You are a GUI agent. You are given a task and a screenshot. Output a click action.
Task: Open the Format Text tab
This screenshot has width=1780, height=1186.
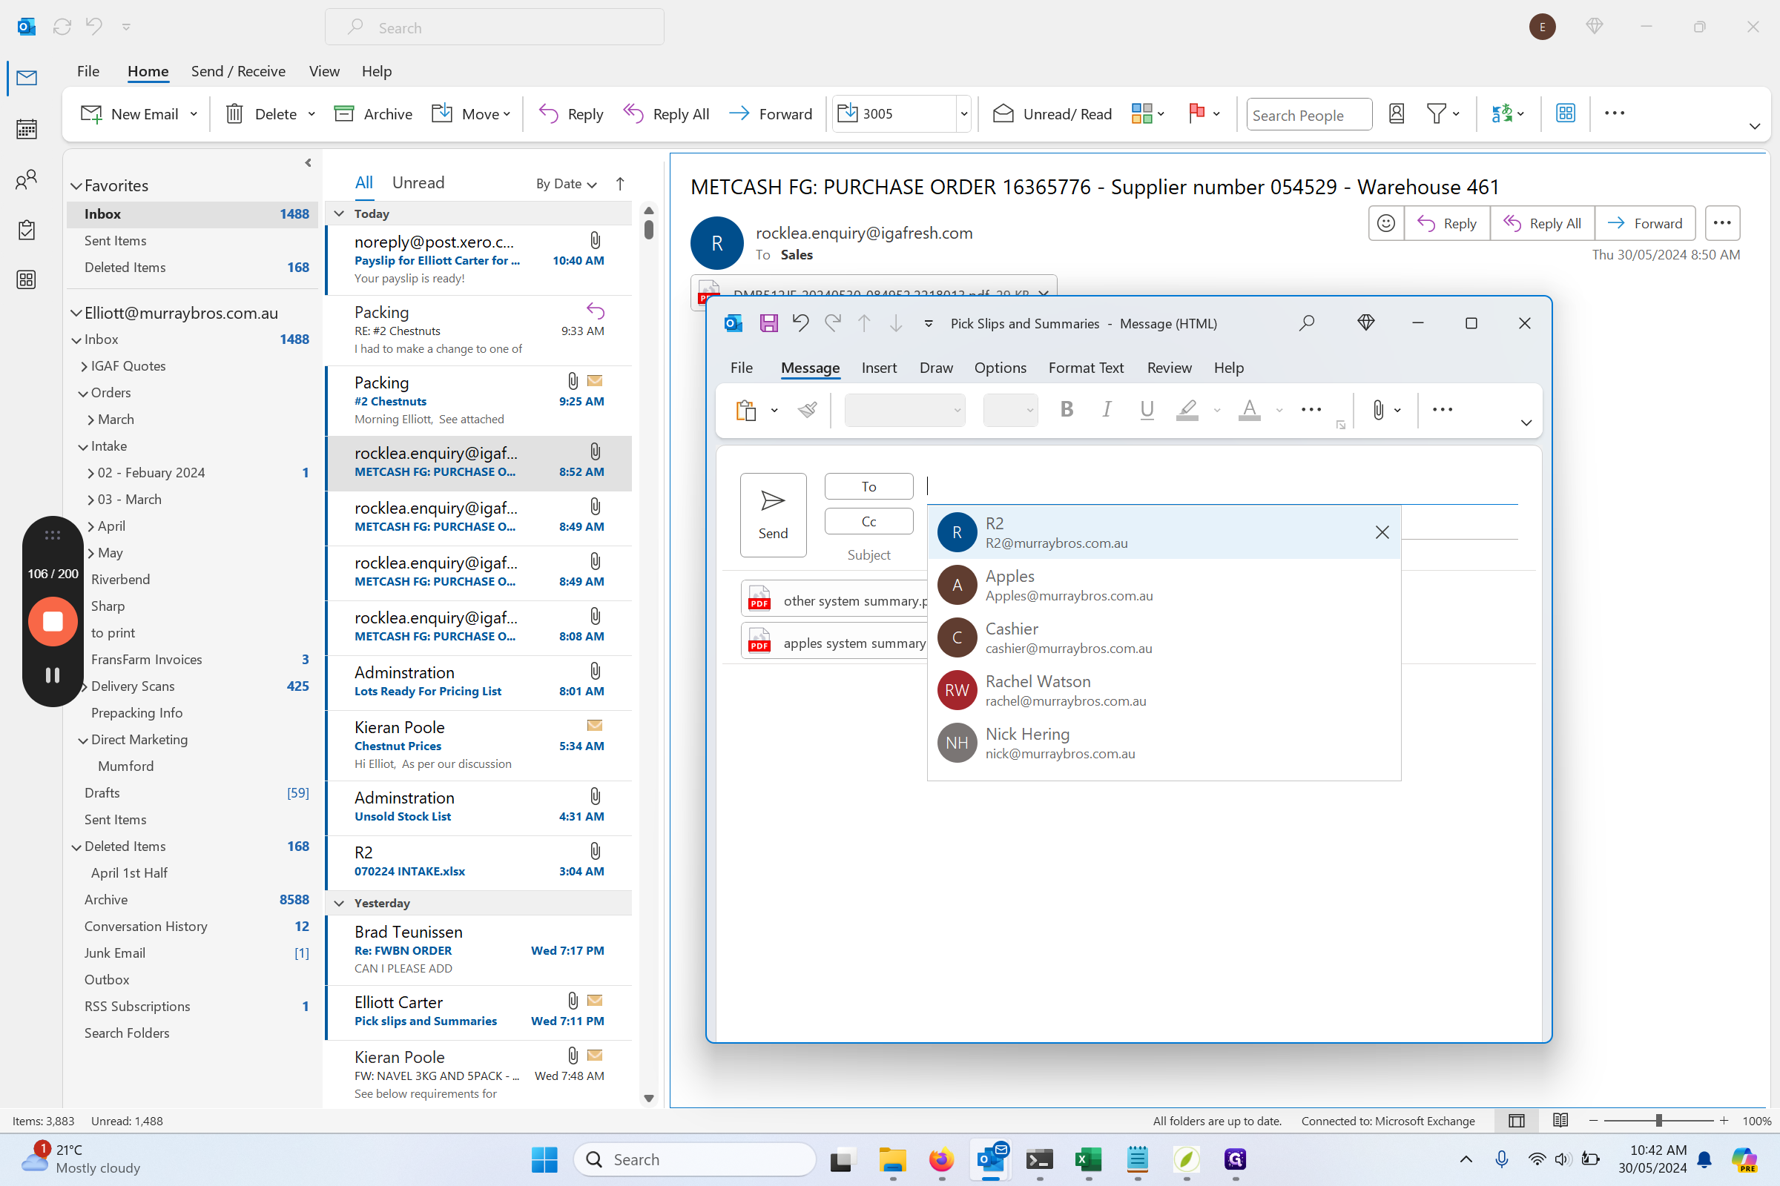(x=1085, y=368)
